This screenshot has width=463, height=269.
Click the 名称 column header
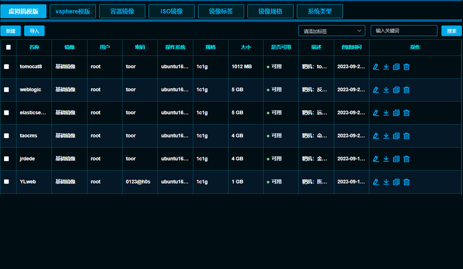coord(34,47)
